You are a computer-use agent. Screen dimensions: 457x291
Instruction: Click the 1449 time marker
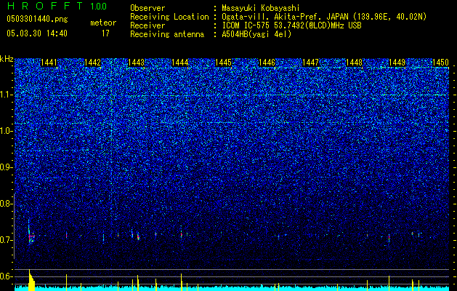pyautogui.click(x=397, y=63)
